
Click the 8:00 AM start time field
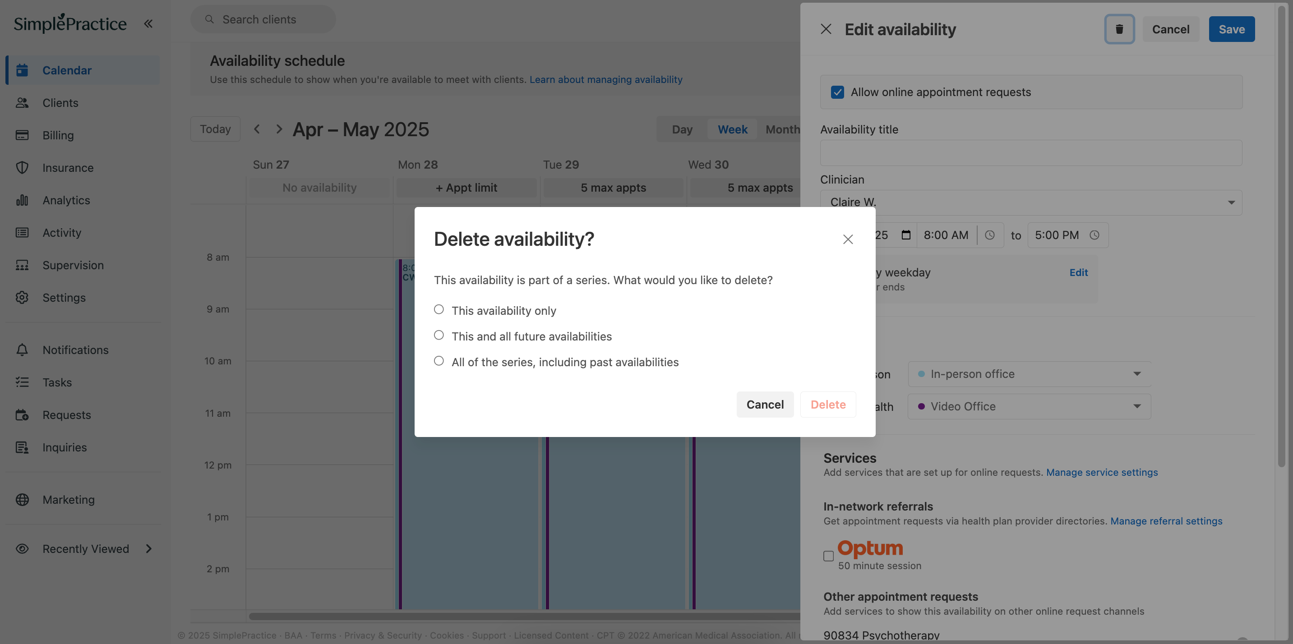(x=946, y=235)
